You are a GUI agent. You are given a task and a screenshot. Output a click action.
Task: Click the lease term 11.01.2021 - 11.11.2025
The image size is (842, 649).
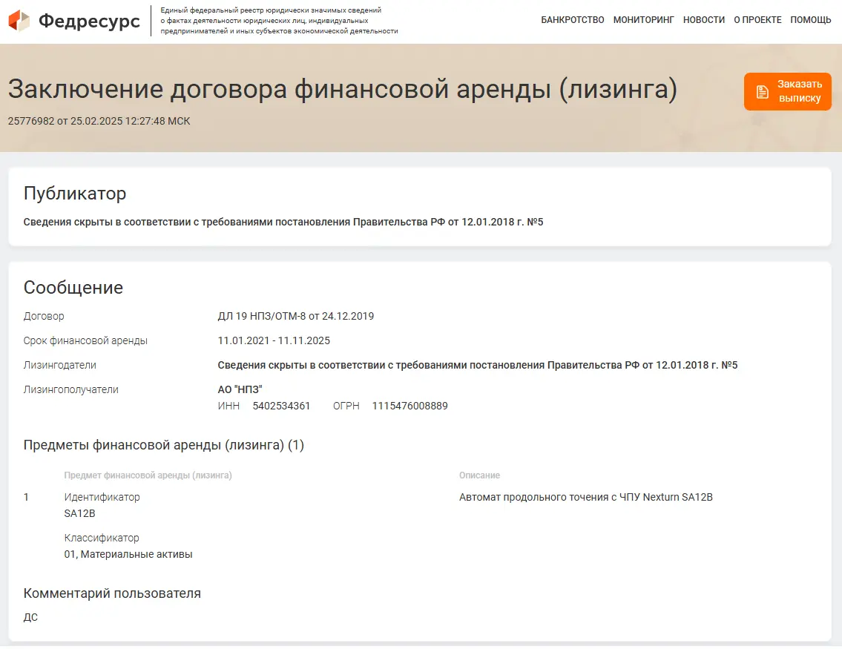coord(274,340)
